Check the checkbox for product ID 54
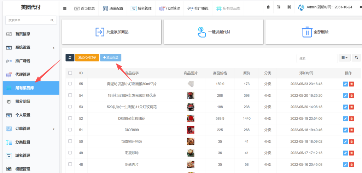The image size is (362, 173). tap(70, 95)
